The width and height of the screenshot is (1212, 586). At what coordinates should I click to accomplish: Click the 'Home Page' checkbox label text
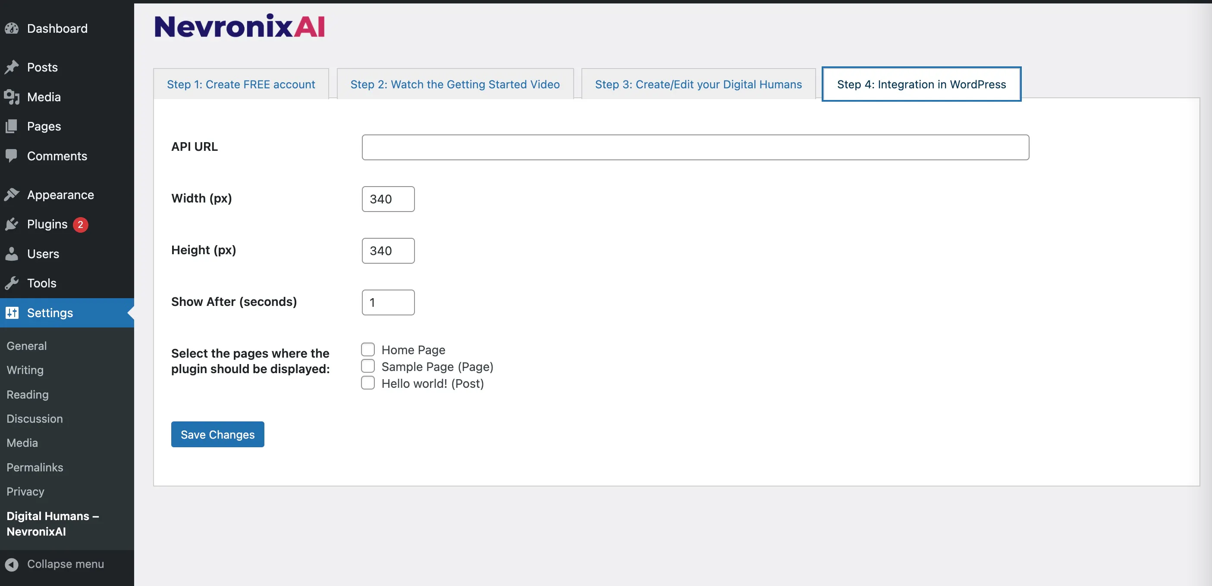click(413, 350)
